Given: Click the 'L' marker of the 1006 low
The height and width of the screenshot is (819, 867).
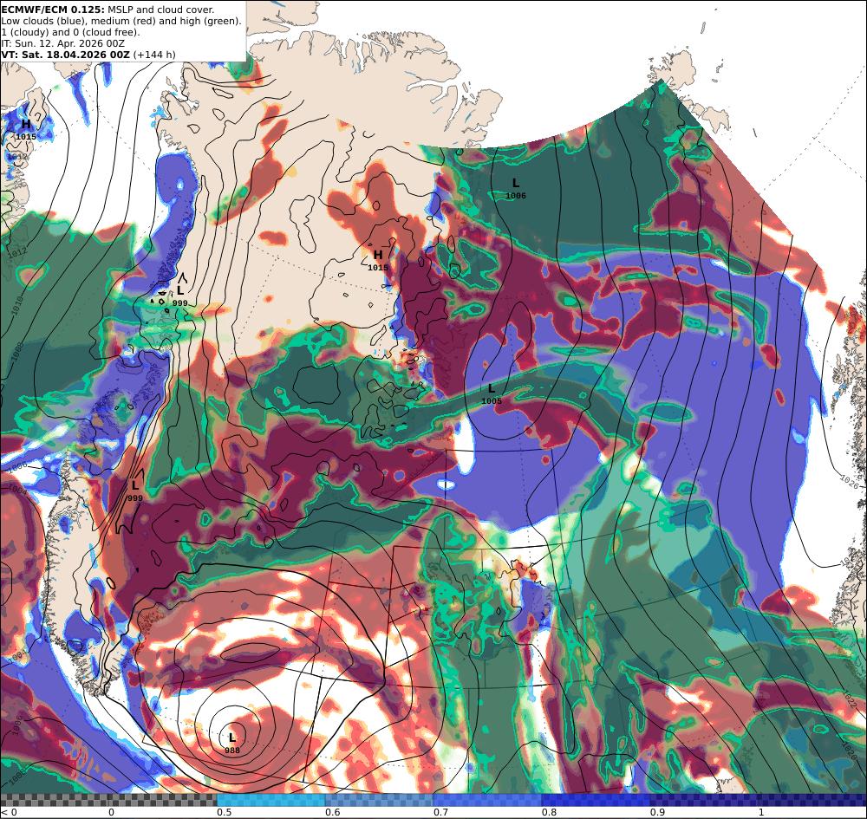Looking at the screenshot, I should [515, 182].
